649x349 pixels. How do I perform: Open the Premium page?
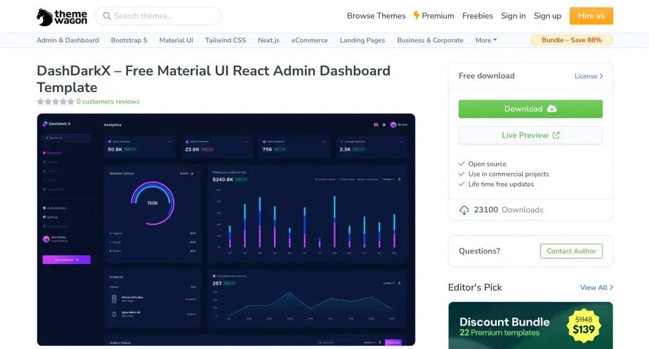pos(434,16)
